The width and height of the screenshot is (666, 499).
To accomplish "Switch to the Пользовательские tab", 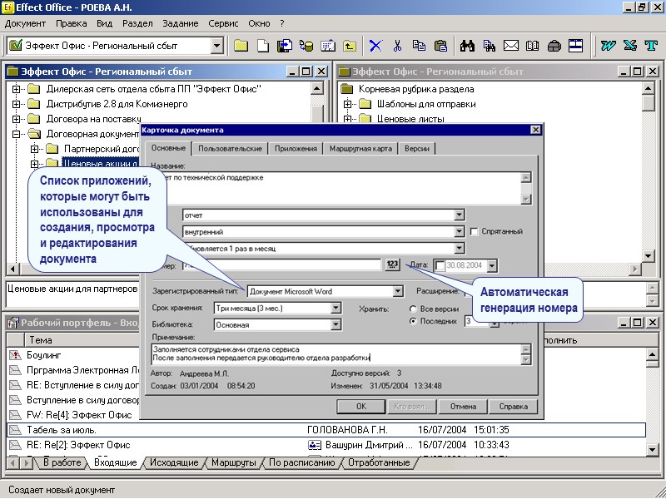I will click(231, 149).
